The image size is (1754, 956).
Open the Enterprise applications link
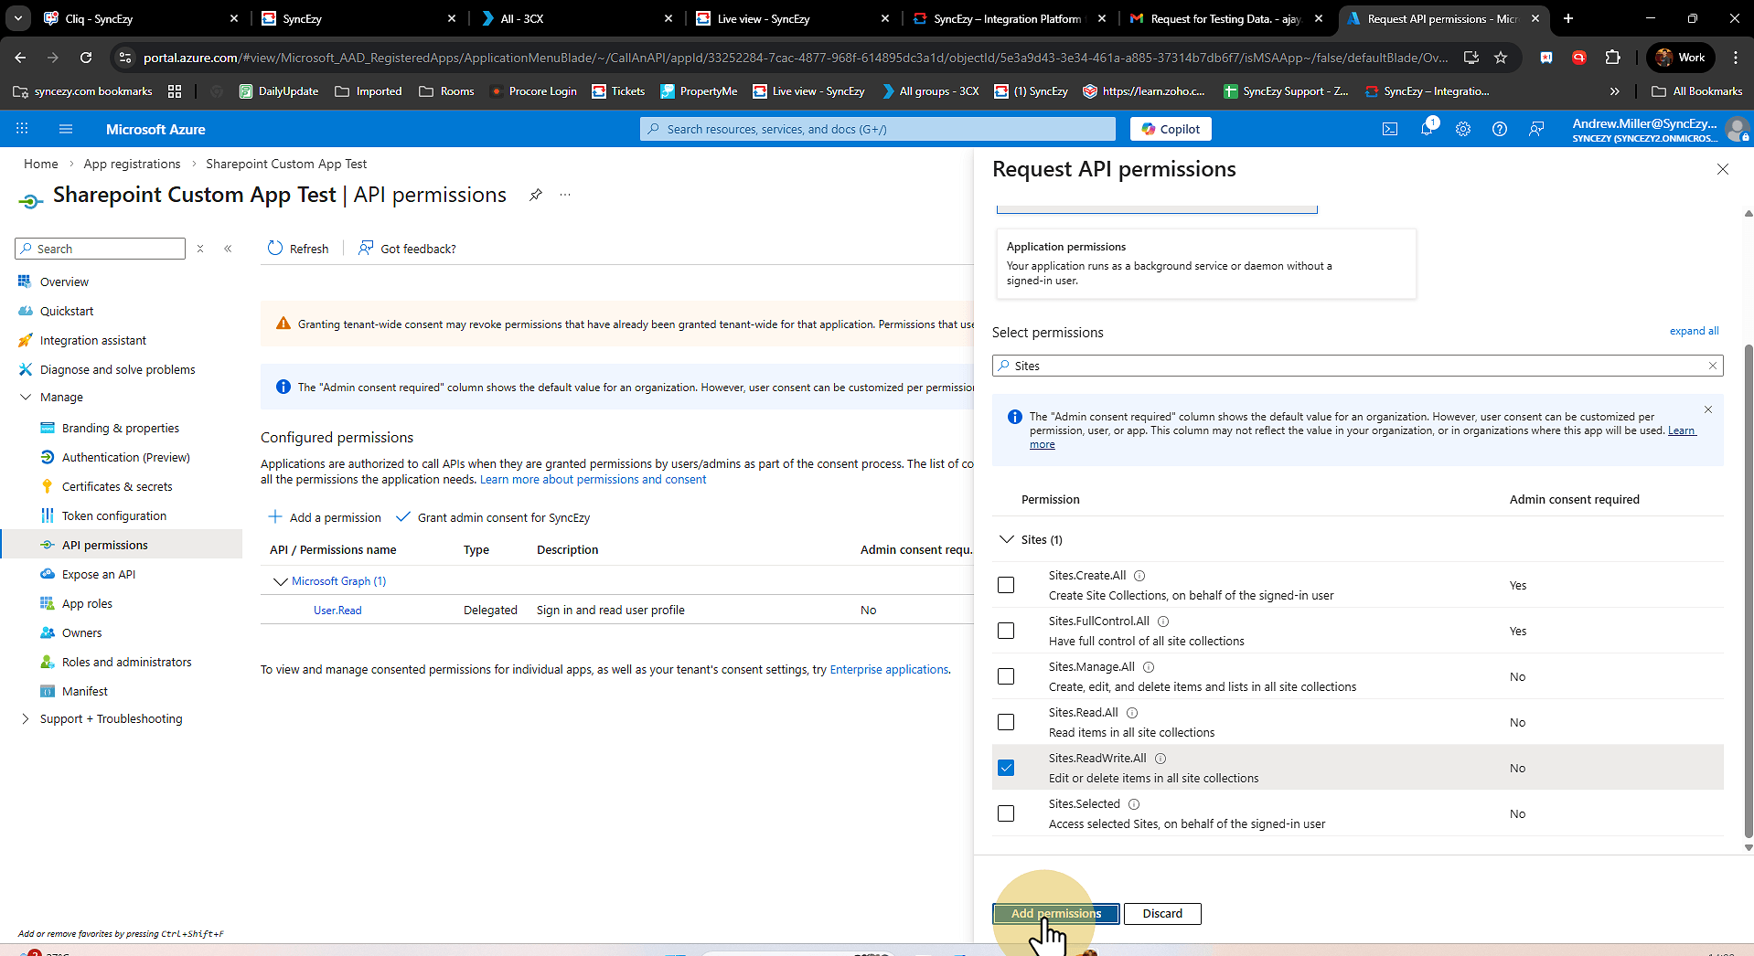[x=889, y=669]
